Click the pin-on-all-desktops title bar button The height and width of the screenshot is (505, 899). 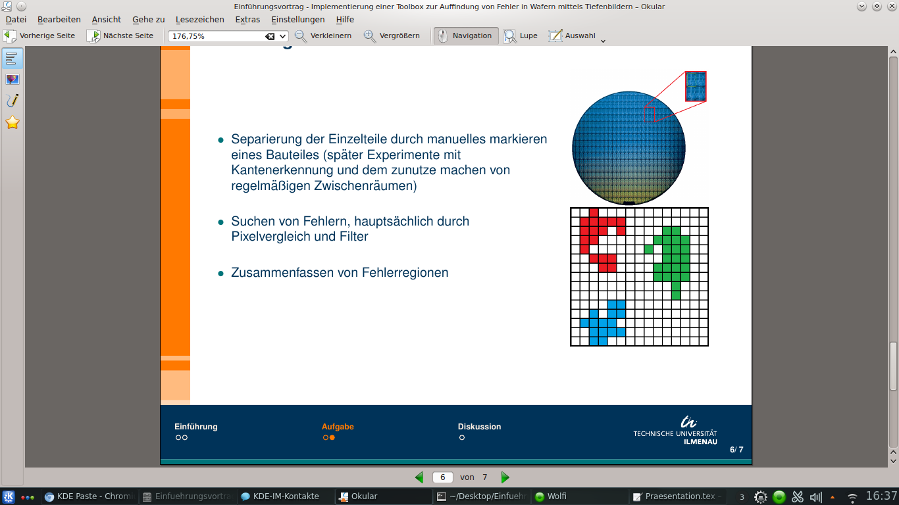tap(20, 6)
